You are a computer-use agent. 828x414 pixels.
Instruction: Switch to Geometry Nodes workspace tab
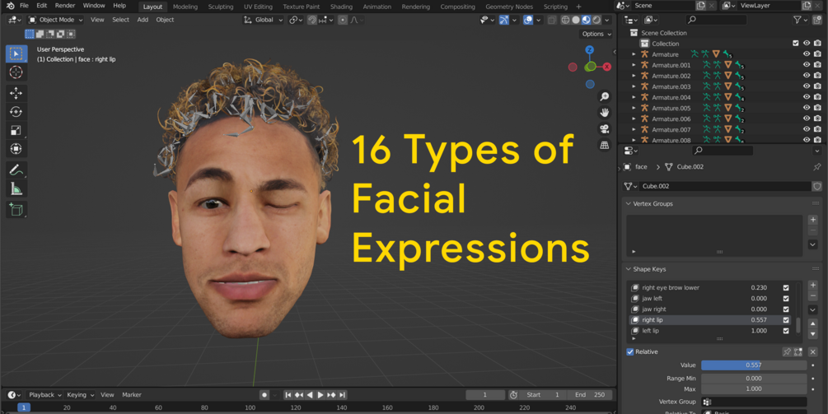509,7
